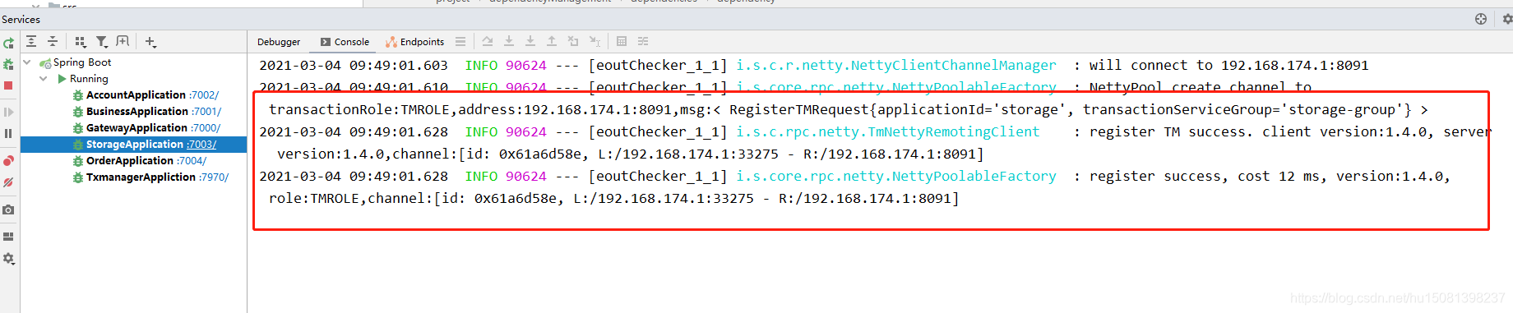Screen dimensions: 1513x313
Task: Toggle Mute Breakpoints
Action: pos(8,182)
